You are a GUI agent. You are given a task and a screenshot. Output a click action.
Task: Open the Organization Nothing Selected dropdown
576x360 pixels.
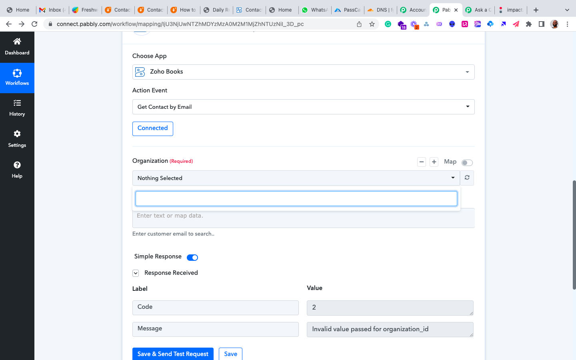pyautogui.click(x=296, y=178)
